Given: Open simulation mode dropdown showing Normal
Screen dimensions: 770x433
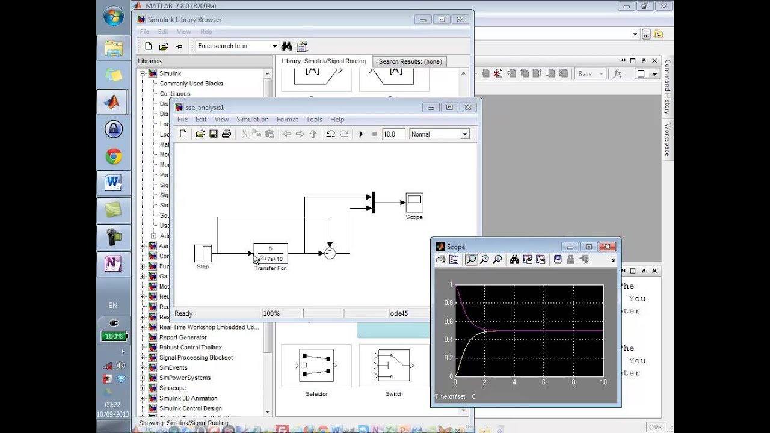Looking at the screenshot, I should click(x=465, y=134).
